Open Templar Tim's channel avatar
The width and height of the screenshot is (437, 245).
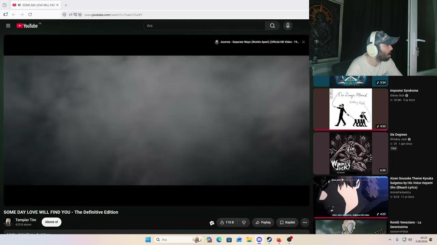pyautogui.click(x=8, y=222)
